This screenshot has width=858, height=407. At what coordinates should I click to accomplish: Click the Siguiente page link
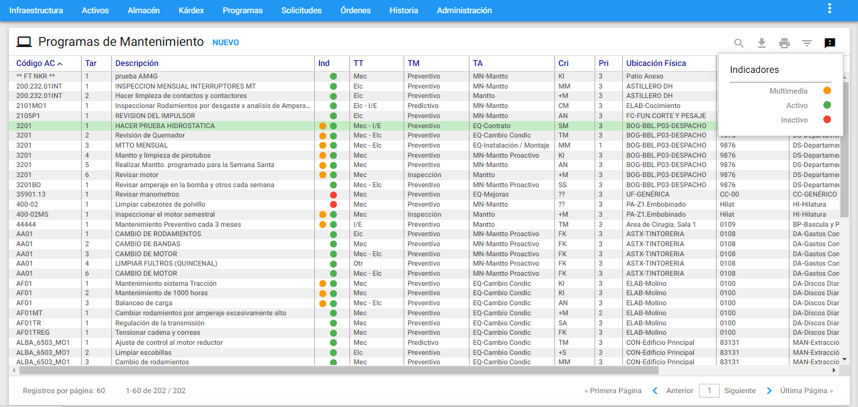pyautogui.click(x=740, y=391)
